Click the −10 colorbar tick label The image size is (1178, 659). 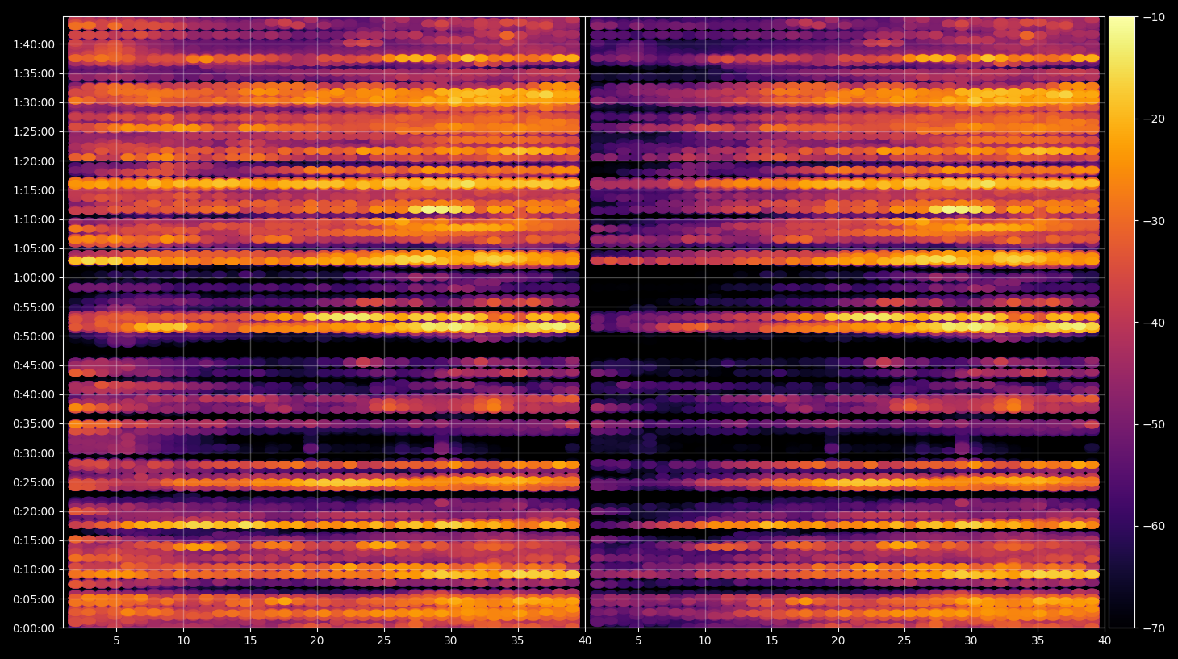[x=1154, y=17]
